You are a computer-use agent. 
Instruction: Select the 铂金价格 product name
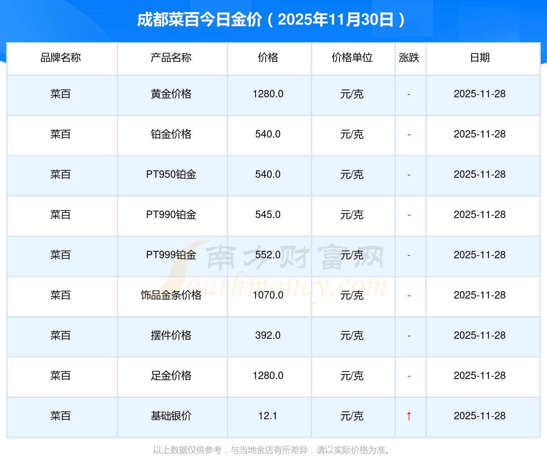point(171,134)
